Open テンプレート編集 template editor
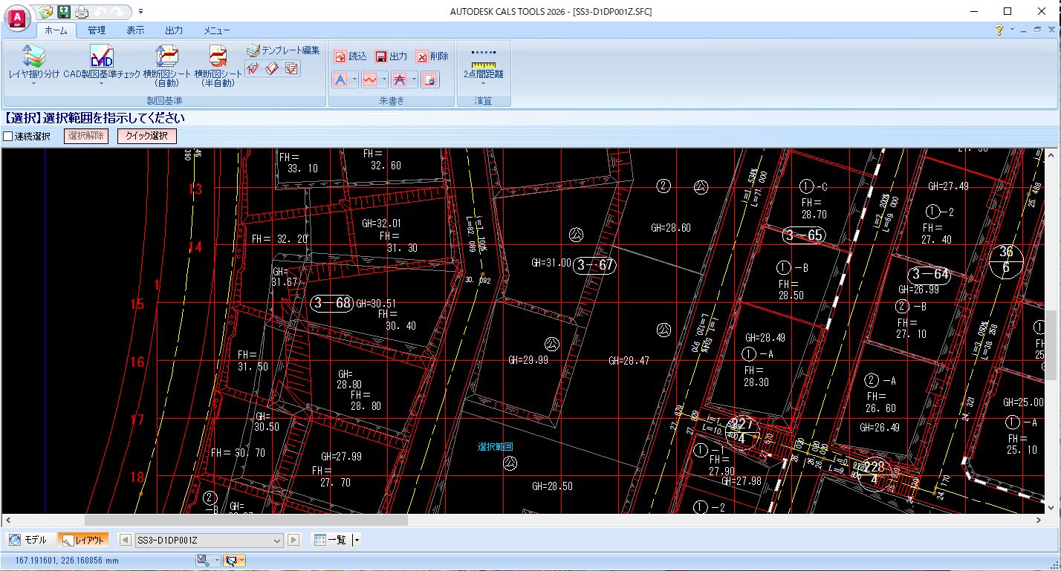1061x571 pixels. 283,50
